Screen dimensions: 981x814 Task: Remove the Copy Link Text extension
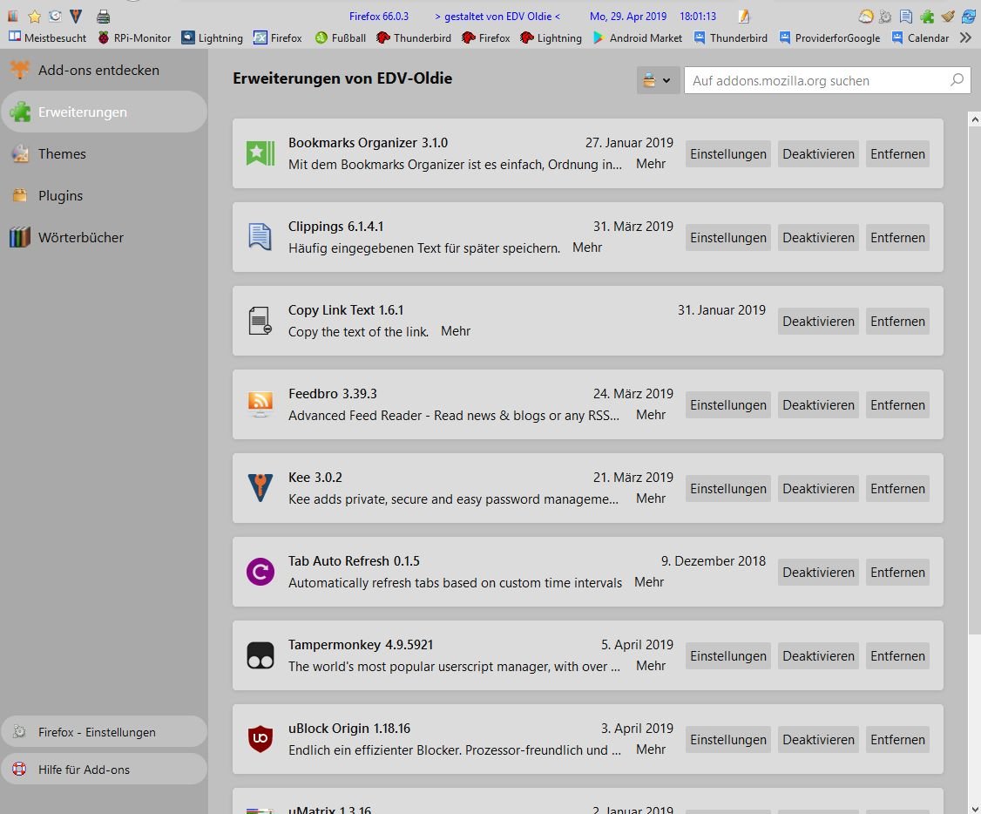897,321
